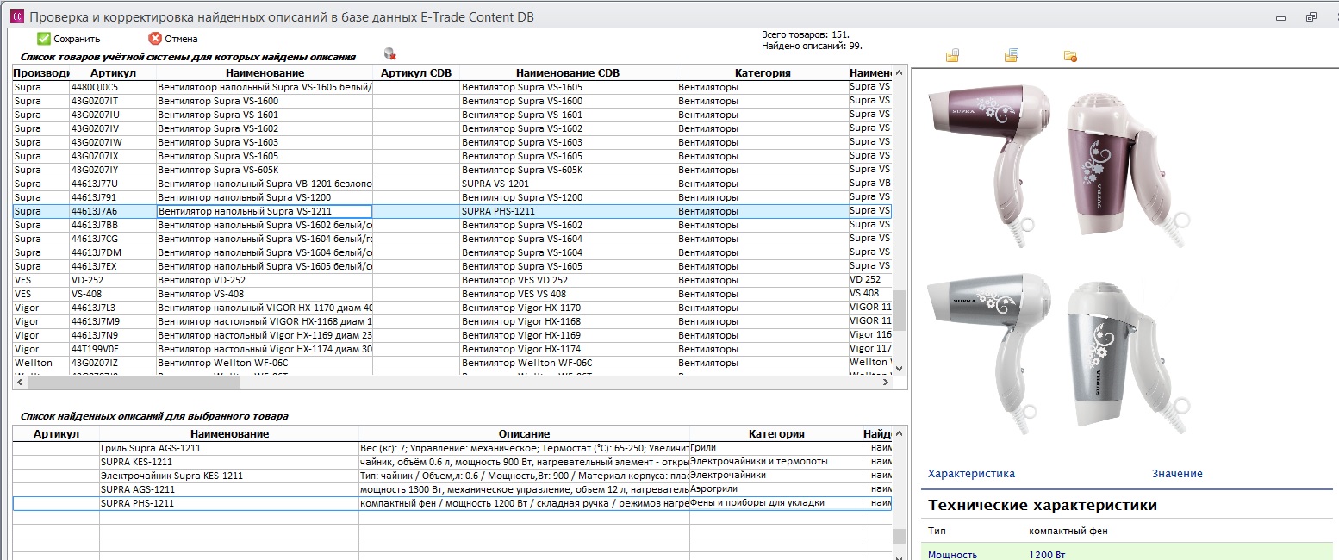Click the products list horizontal scrollbar left arrow

click(x=19, y=383)
